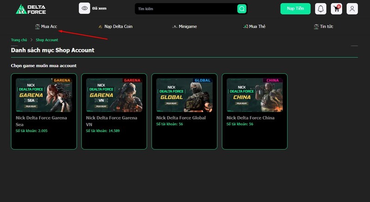Viewport: 370px width, 202px height.
Task: Open the Minigame menu item
Action: click(x=185, y=26)
